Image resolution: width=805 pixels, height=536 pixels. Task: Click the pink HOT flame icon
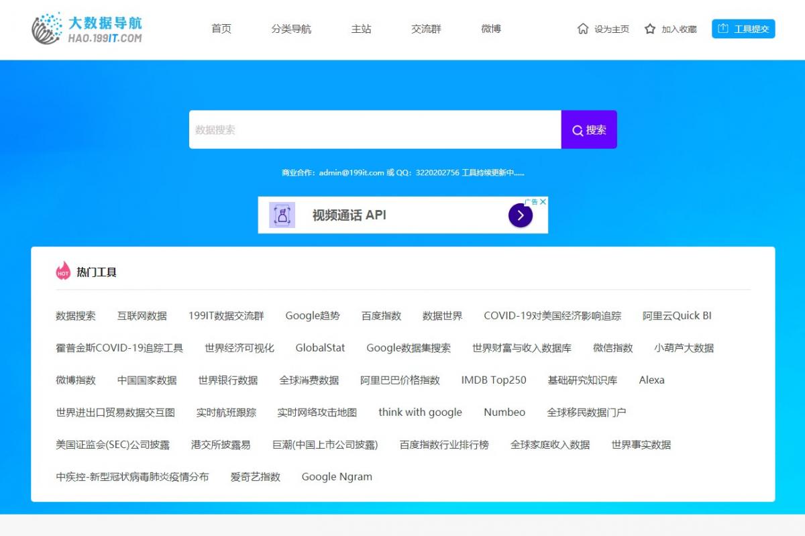pos(63,271)
